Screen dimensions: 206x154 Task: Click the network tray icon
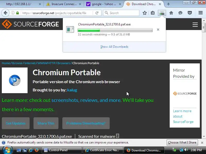pos(182,150)
